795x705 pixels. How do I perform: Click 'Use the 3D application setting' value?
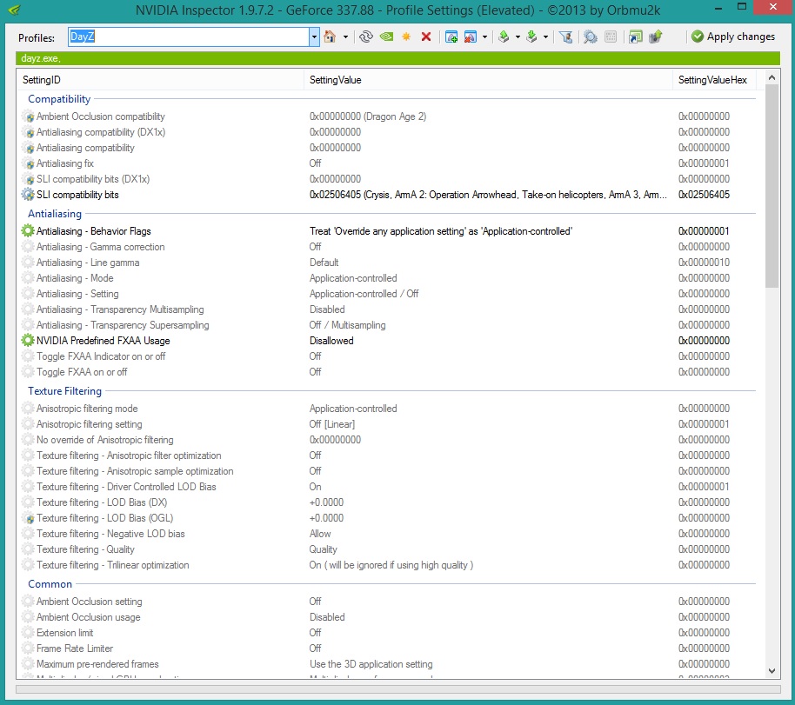pos(371,664)
